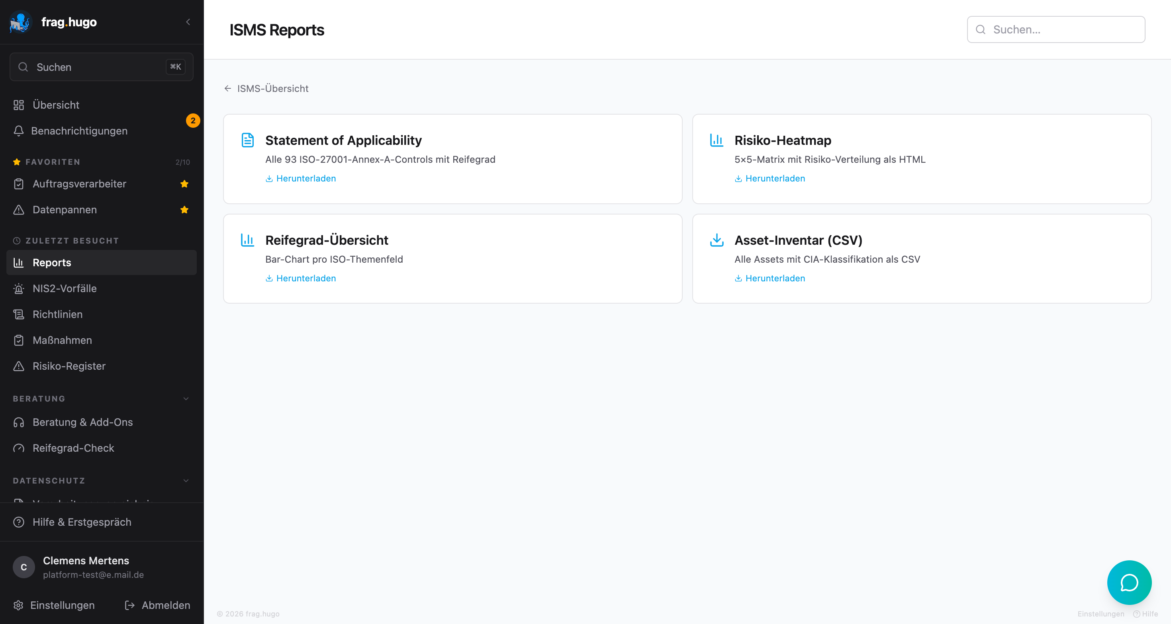Open Risiko-Register in the sidebar
Viewport: 1171px width, 624px height.
click(x=102, y=366)
